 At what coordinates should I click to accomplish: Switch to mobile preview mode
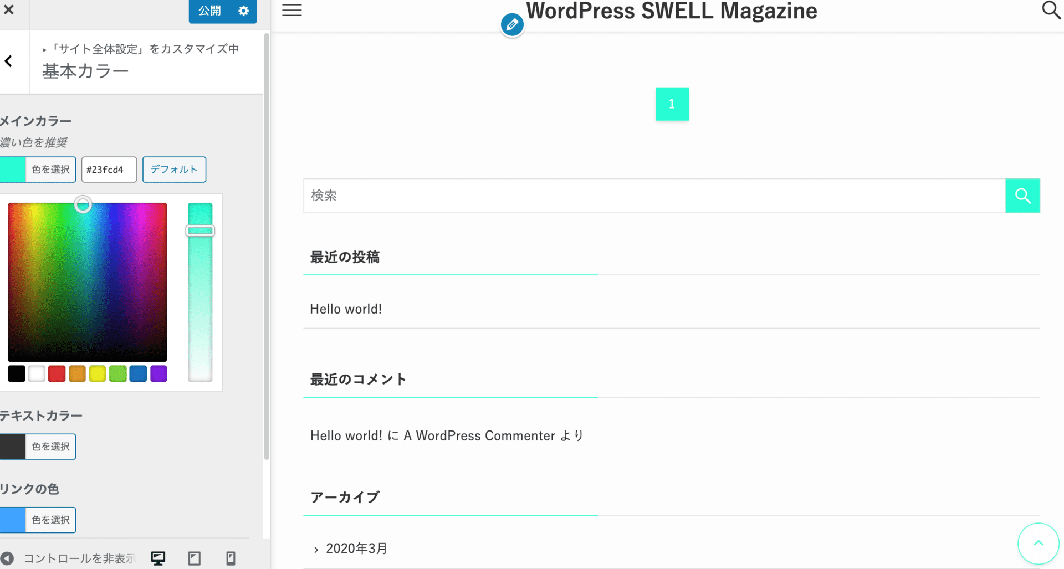click(231, 558)
